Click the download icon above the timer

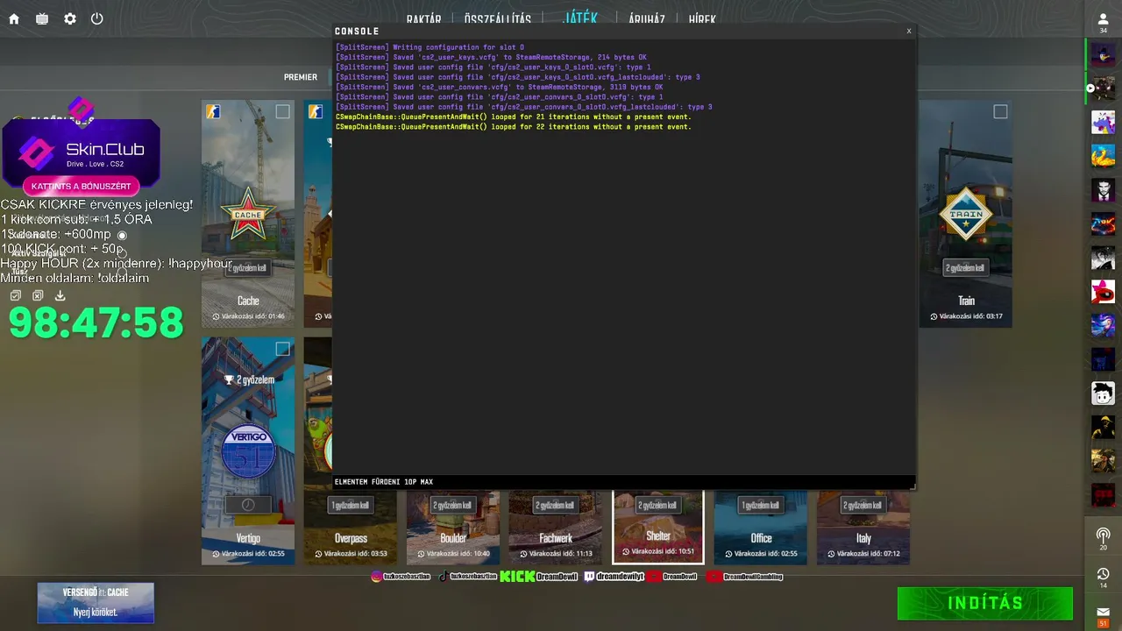60,296
